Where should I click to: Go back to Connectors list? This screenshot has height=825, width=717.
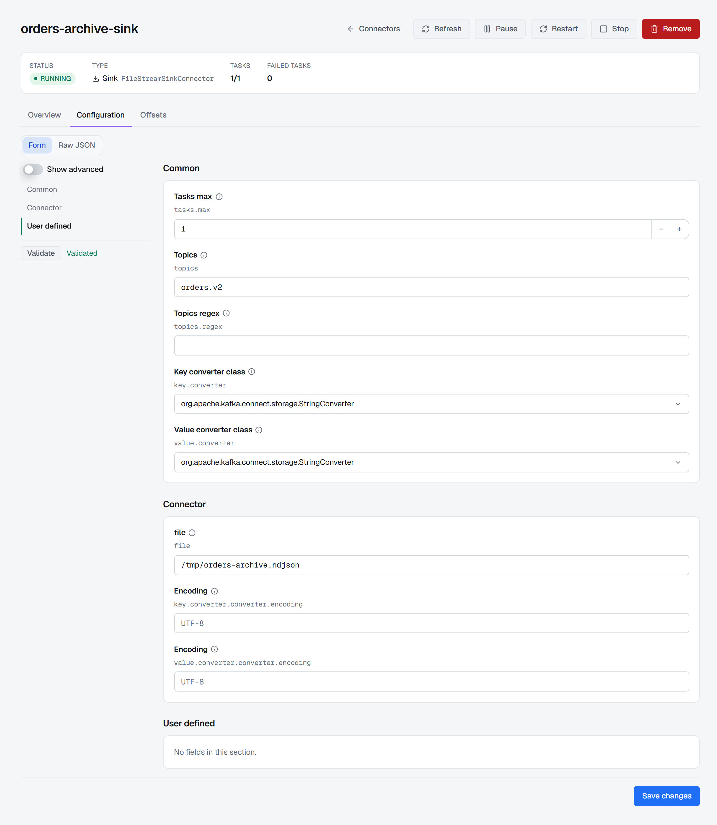click(374, 29)
